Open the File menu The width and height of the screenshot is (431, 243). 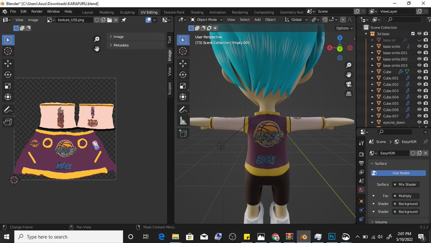tap(13, 11)
